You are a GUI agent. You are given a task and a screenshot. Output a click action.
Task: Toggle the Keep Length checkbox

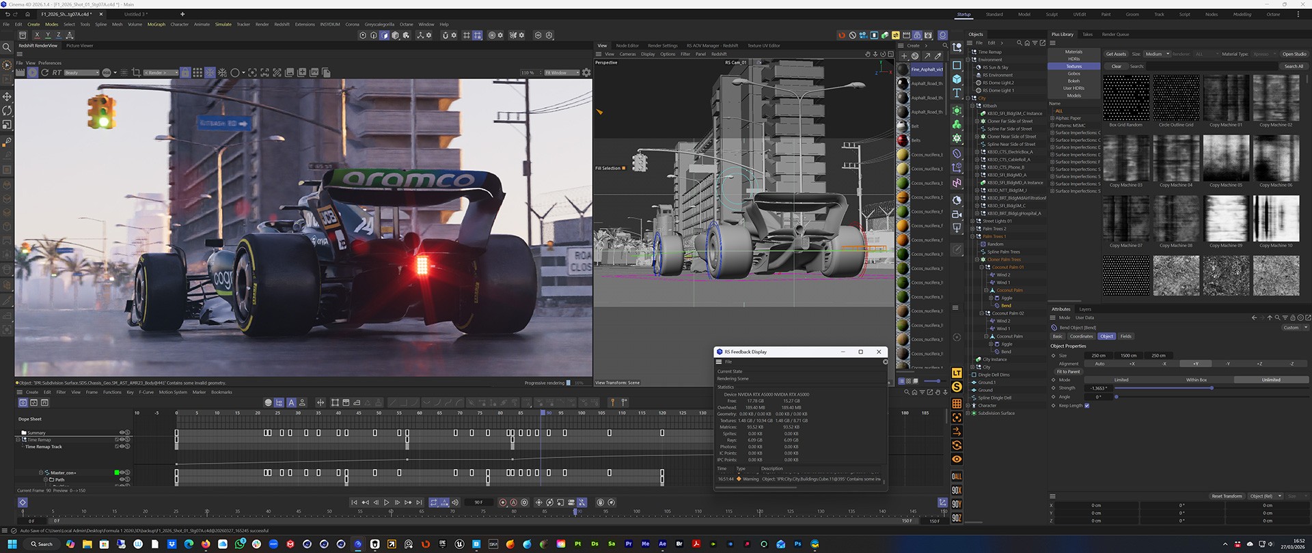pos(1086,406)
